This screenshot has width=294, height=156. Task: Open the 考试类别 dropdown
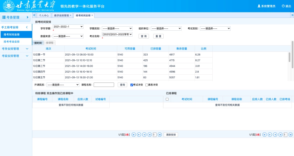(215, 28)
